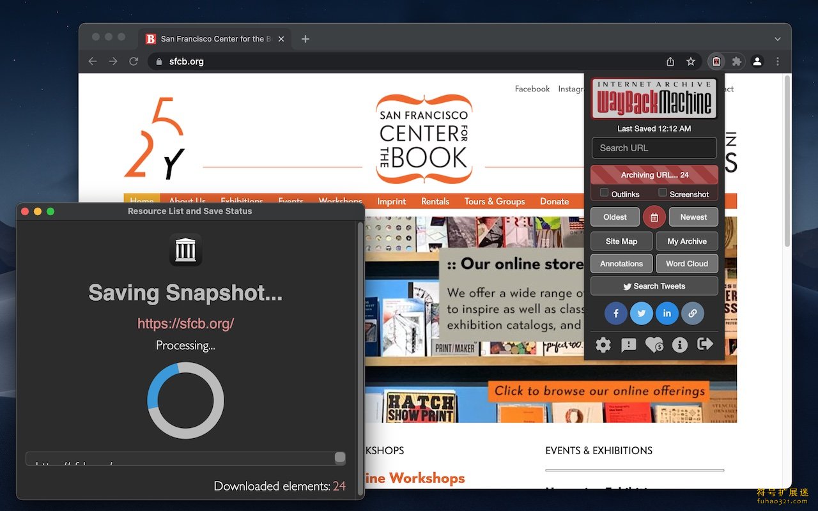Click the share page icon in the address bar
Viewport: 818px width, 511px height.
(x=670, y=61)
